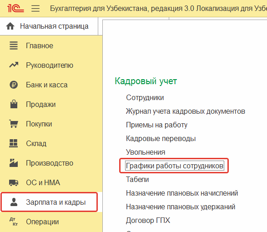Open Графики работы сотрудников

[175, 166]
